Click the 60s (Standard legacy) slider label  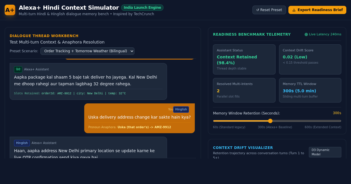[x=229, y=127]
